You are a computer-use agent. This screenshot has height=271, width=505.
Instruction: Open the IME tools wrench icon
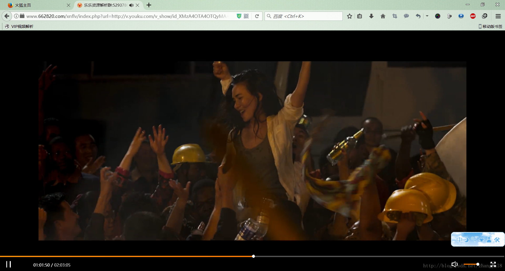[x=497, y=239]
